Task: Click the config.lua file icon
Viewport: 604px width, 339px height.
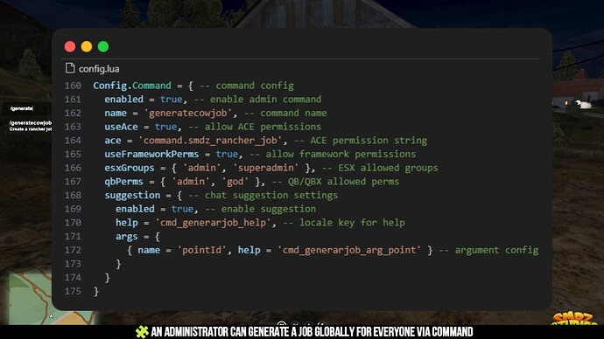Action: (70, 68)
